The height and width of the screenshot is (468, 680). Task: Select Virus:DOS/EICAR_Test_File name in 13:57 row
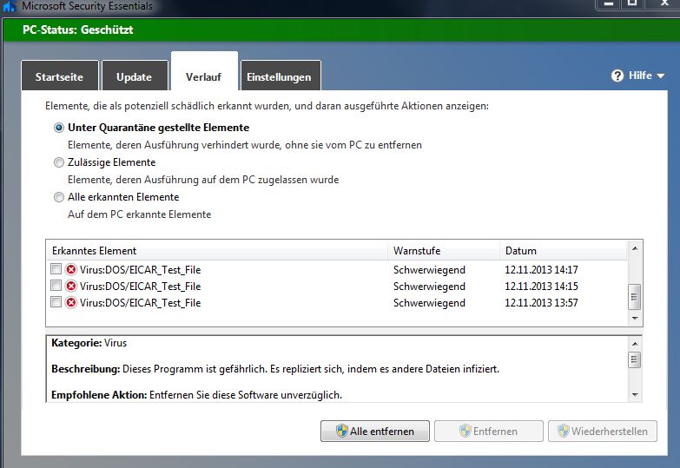[x=140, y=303]
